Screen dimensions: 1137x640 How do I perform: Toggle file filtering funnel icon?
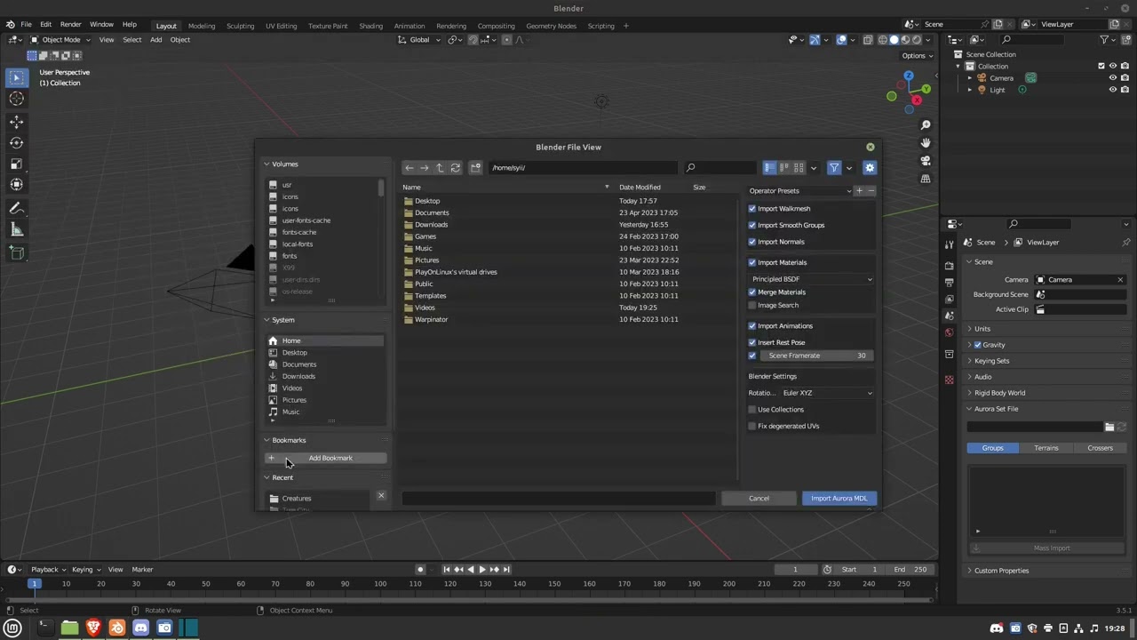click(x=834, y=168)
